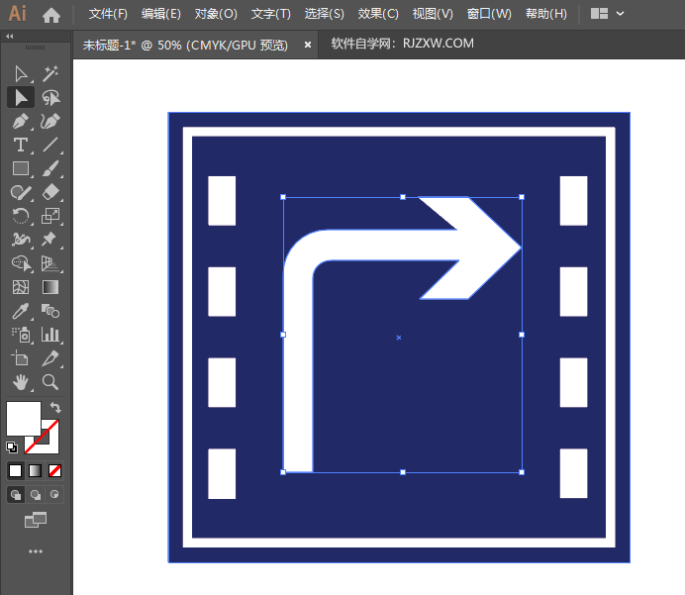Change screen mode button
Viewport: 685px width, 595px height.
pos(36,520)
